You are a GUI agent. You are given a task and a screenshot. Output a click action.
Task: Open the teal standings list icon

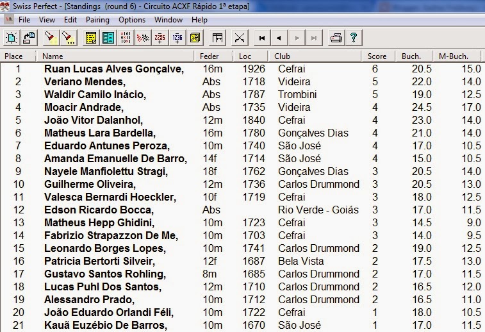(x=108, y=38)
